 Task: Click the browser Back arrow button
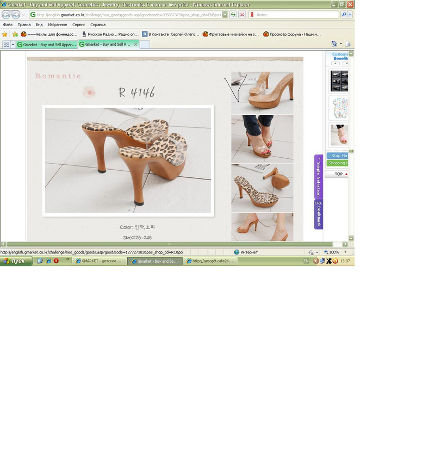pyautogui.click(x=6, y=14)
